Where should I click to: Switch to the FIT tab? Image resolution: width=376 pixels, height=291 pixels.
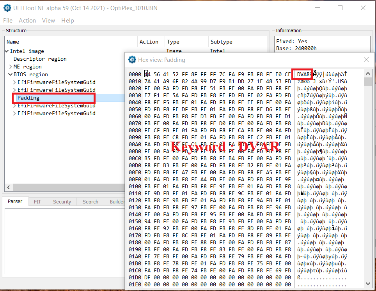pyautogui.click(x=37, y=202)
